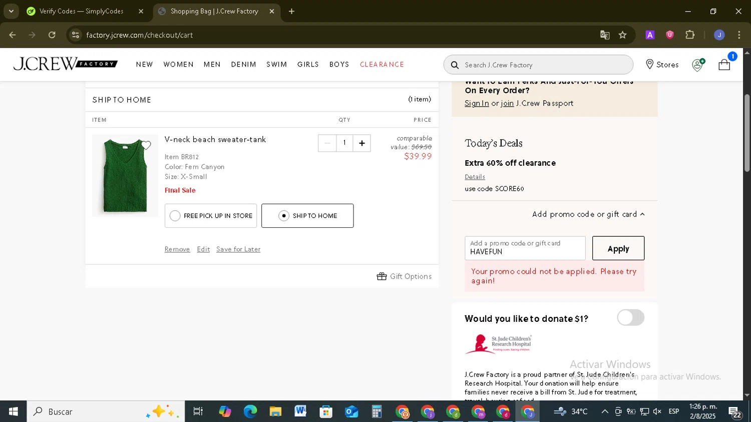Click Remove item link
The height and width of the screenshot is (422, 751).
coord(177,249)
